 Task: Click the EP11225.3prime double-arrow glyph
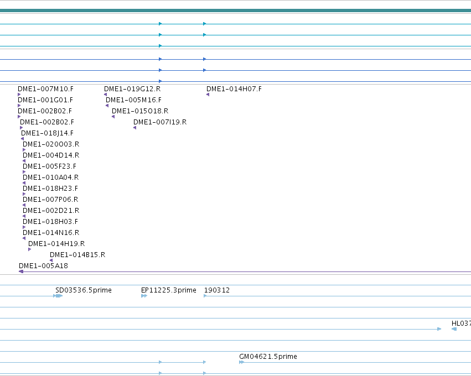[144, 296]
